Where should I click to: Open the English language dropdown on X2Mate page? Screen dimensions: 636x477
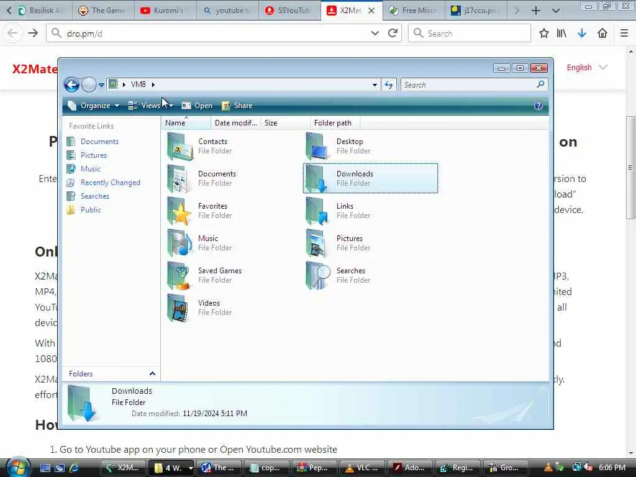586,67
